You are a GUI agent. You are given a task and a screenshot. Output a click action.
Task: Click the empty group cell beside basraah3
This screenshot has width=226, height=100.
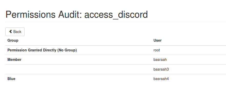pyautogui.click(x=78, y=69)
